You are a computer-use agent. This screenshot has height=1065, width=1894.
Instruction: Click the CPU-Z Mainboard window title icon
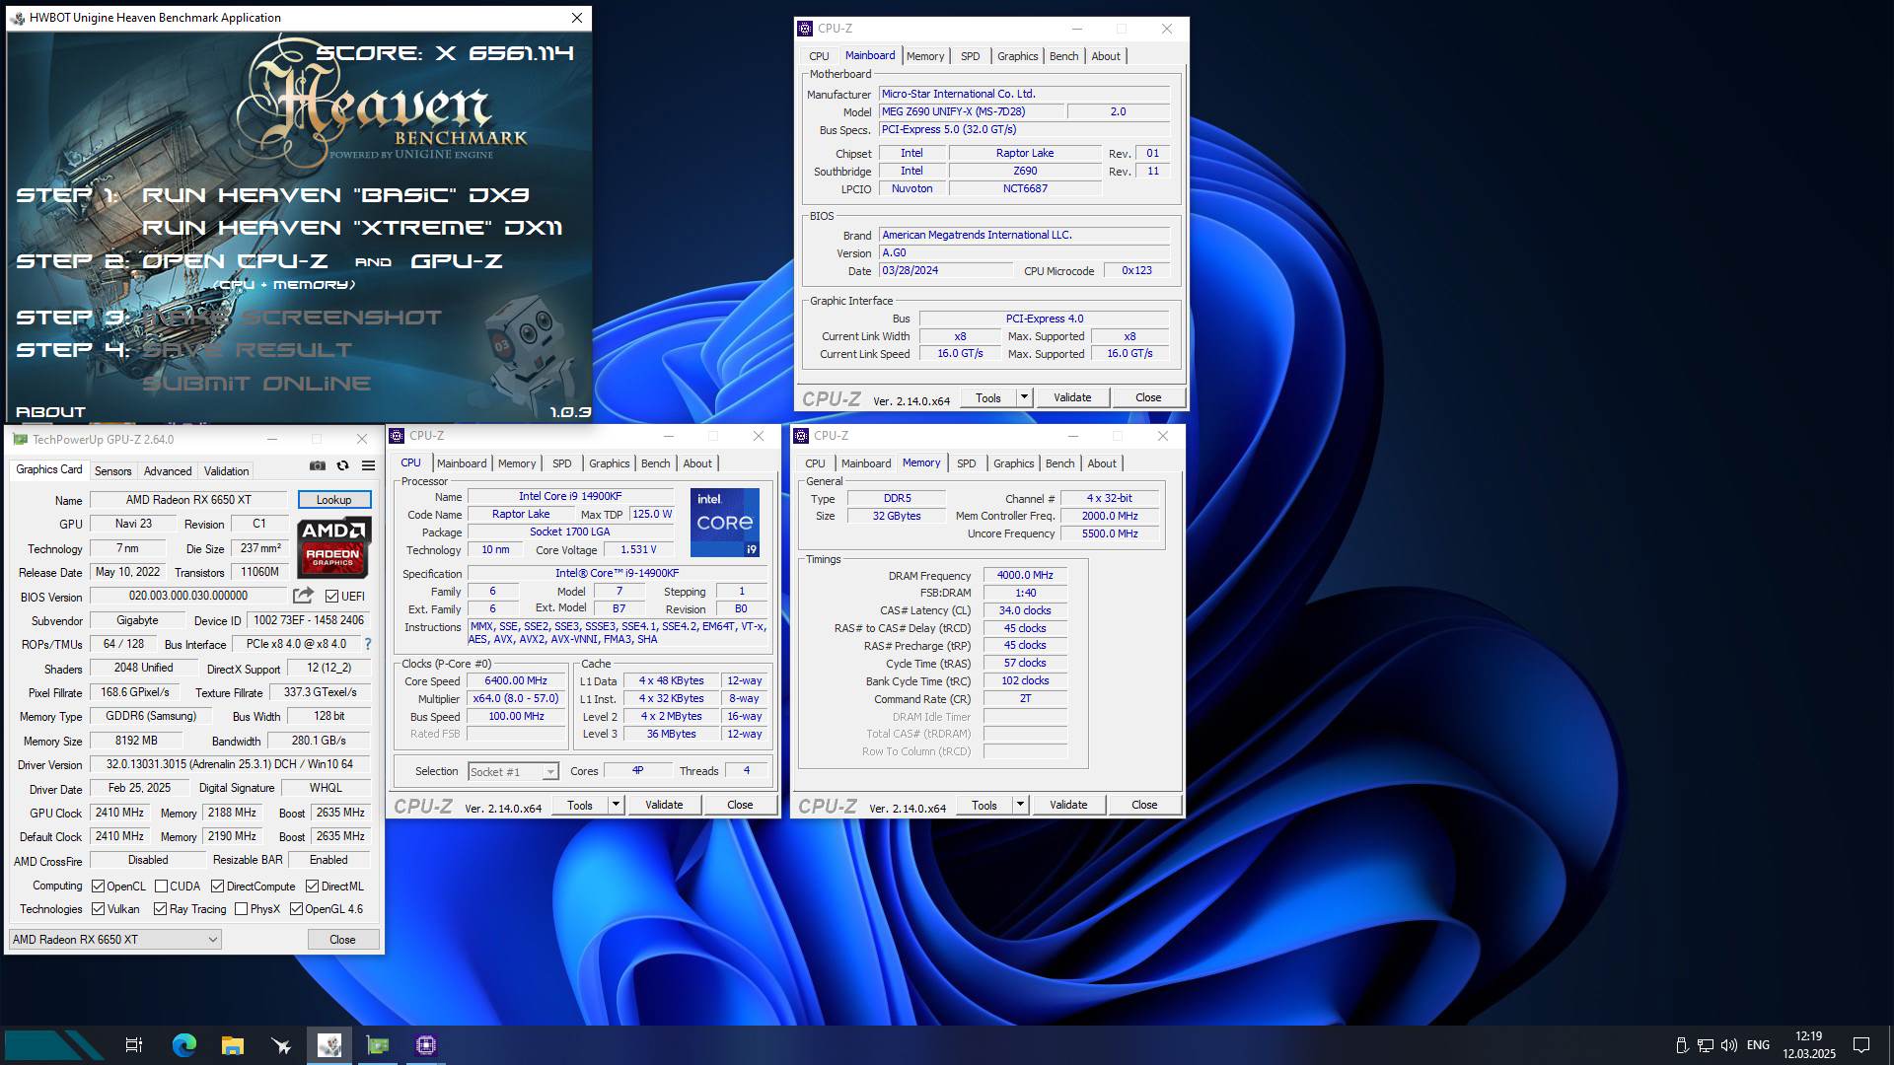(805, 29)
